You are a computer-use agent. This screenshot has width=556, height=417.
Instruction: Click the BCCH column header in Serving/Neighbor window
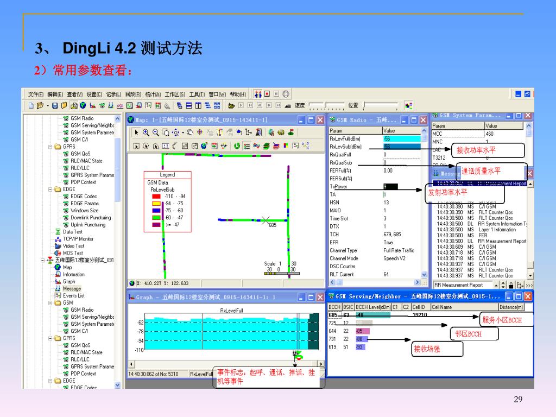pyautogui.click(x=334, y=307)
